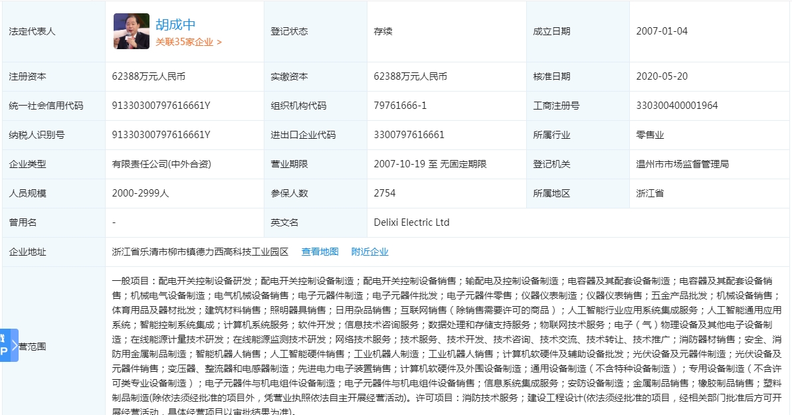Click the registration authority 温州市市场监督管理局
Viewport: 792px width, 415px height.
pos(682,164)
